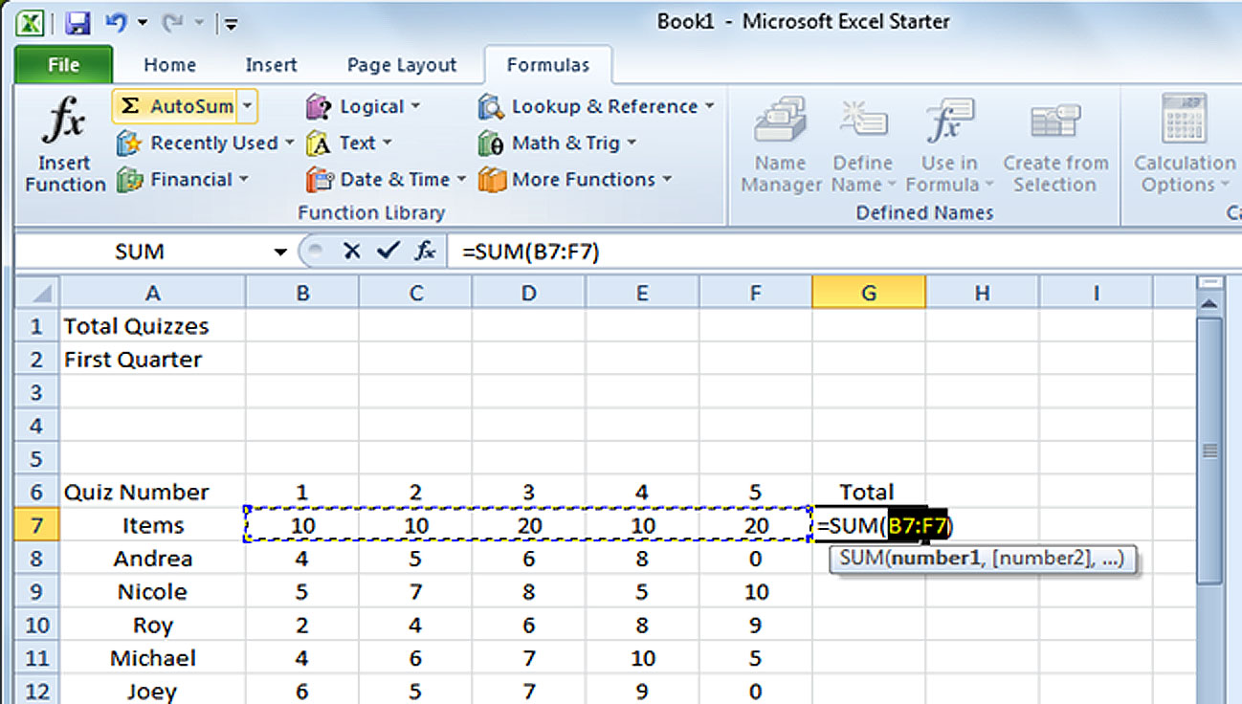Image resolution: width=1242 pixels, height=704 pixels.
Task: Open the Customize Quick Access Toolbar arrow
Action: pos(231,23)
